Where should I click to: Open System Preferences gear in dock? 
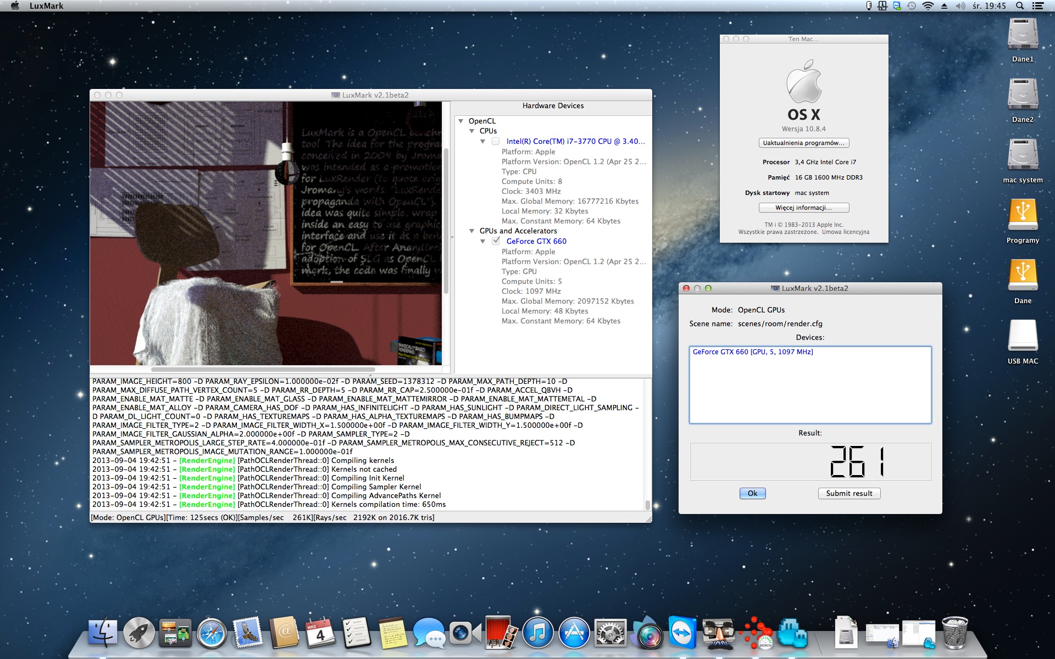click(610, 633)
